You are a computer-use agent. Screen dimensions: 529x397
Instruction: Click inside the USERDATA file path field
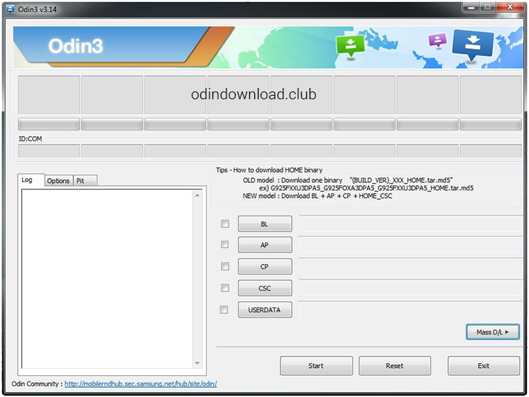[x=410, y=310]
